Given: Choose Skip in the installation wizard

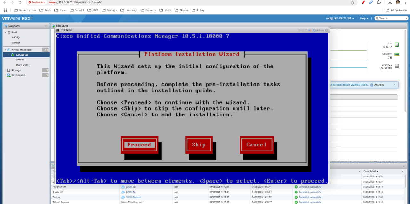Looking at the screenshot, I should pos(199,145).
